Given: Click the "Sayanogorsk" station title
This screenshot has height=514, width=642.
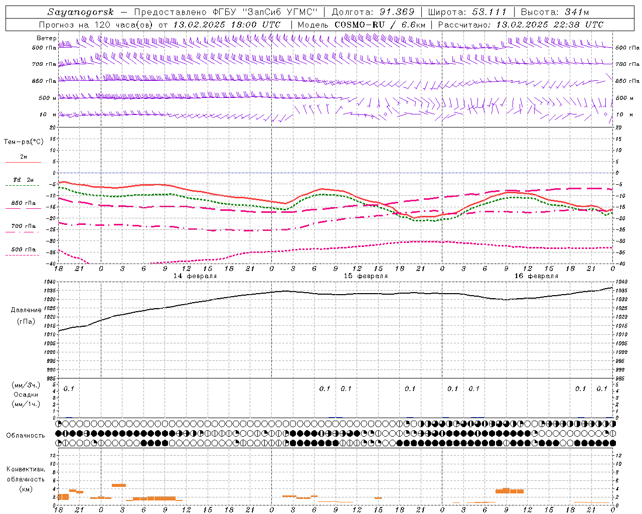Looking at the screenshot, I should point(81,12).
